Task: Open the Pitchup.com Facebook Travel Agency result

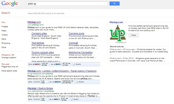Action: [x=62, y=71]
